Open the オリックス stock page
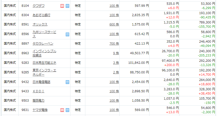The image size is (218, 116). point(40,24)
